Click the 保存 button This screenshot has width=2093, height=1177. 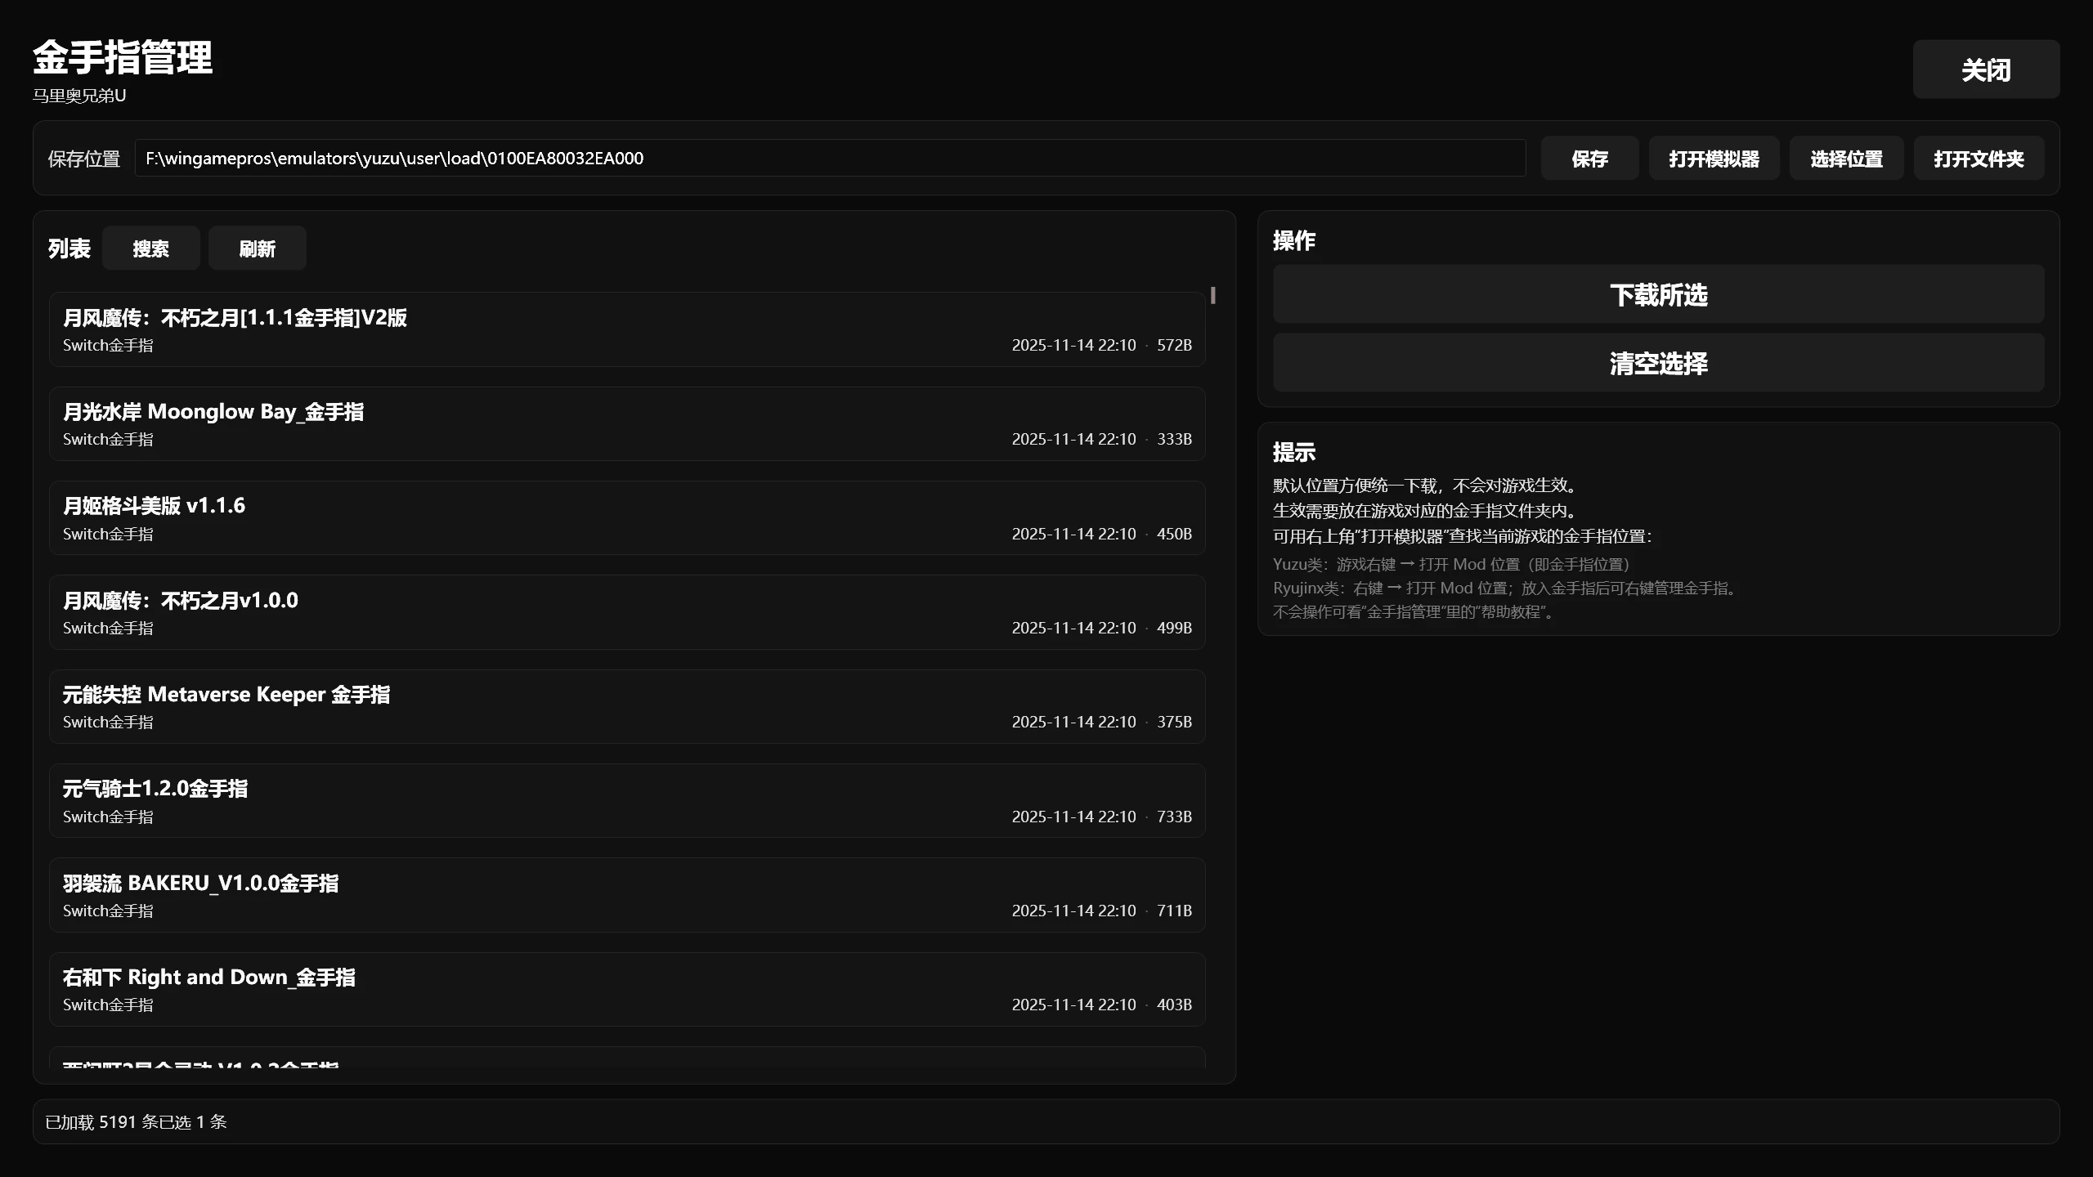click(1589, 159)
